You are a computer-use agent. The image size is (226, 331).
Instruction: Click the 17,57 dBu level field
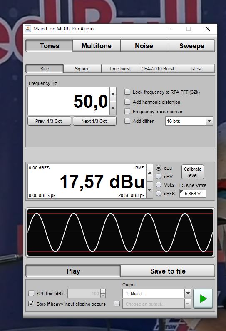(x=87, y=182)
